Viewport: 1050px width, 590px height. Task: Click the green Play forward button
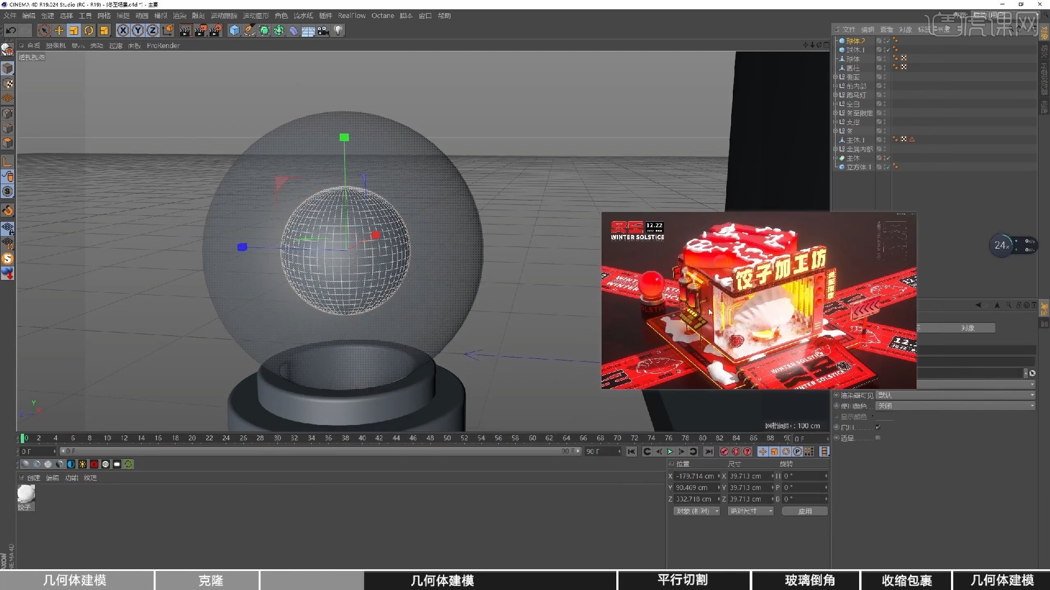pos(670,452)
